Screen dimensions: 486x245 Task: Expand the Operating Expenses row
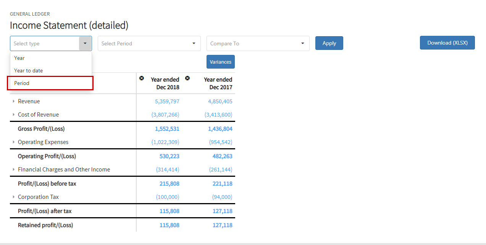[x=14, y=142]
